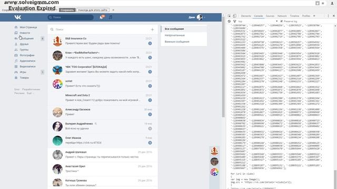Screen dimensions: 337x189
Task: Click the header search field
Action: [x=71, y=17]
